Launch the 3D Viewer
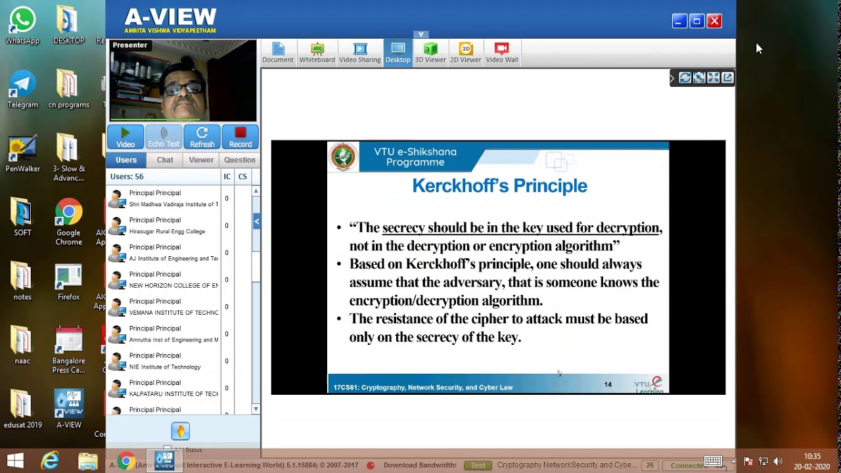The height and width of the screenshot is (473, 841). (x=430, y=53)
